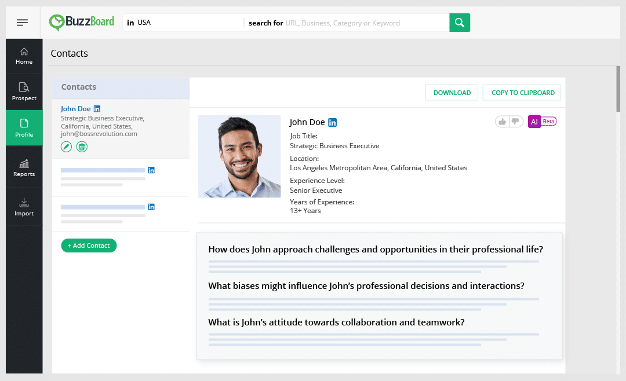This screenshot has height=381, width=626.
Task: Delete the contact using the trash icon
Action: pos(82,146)
